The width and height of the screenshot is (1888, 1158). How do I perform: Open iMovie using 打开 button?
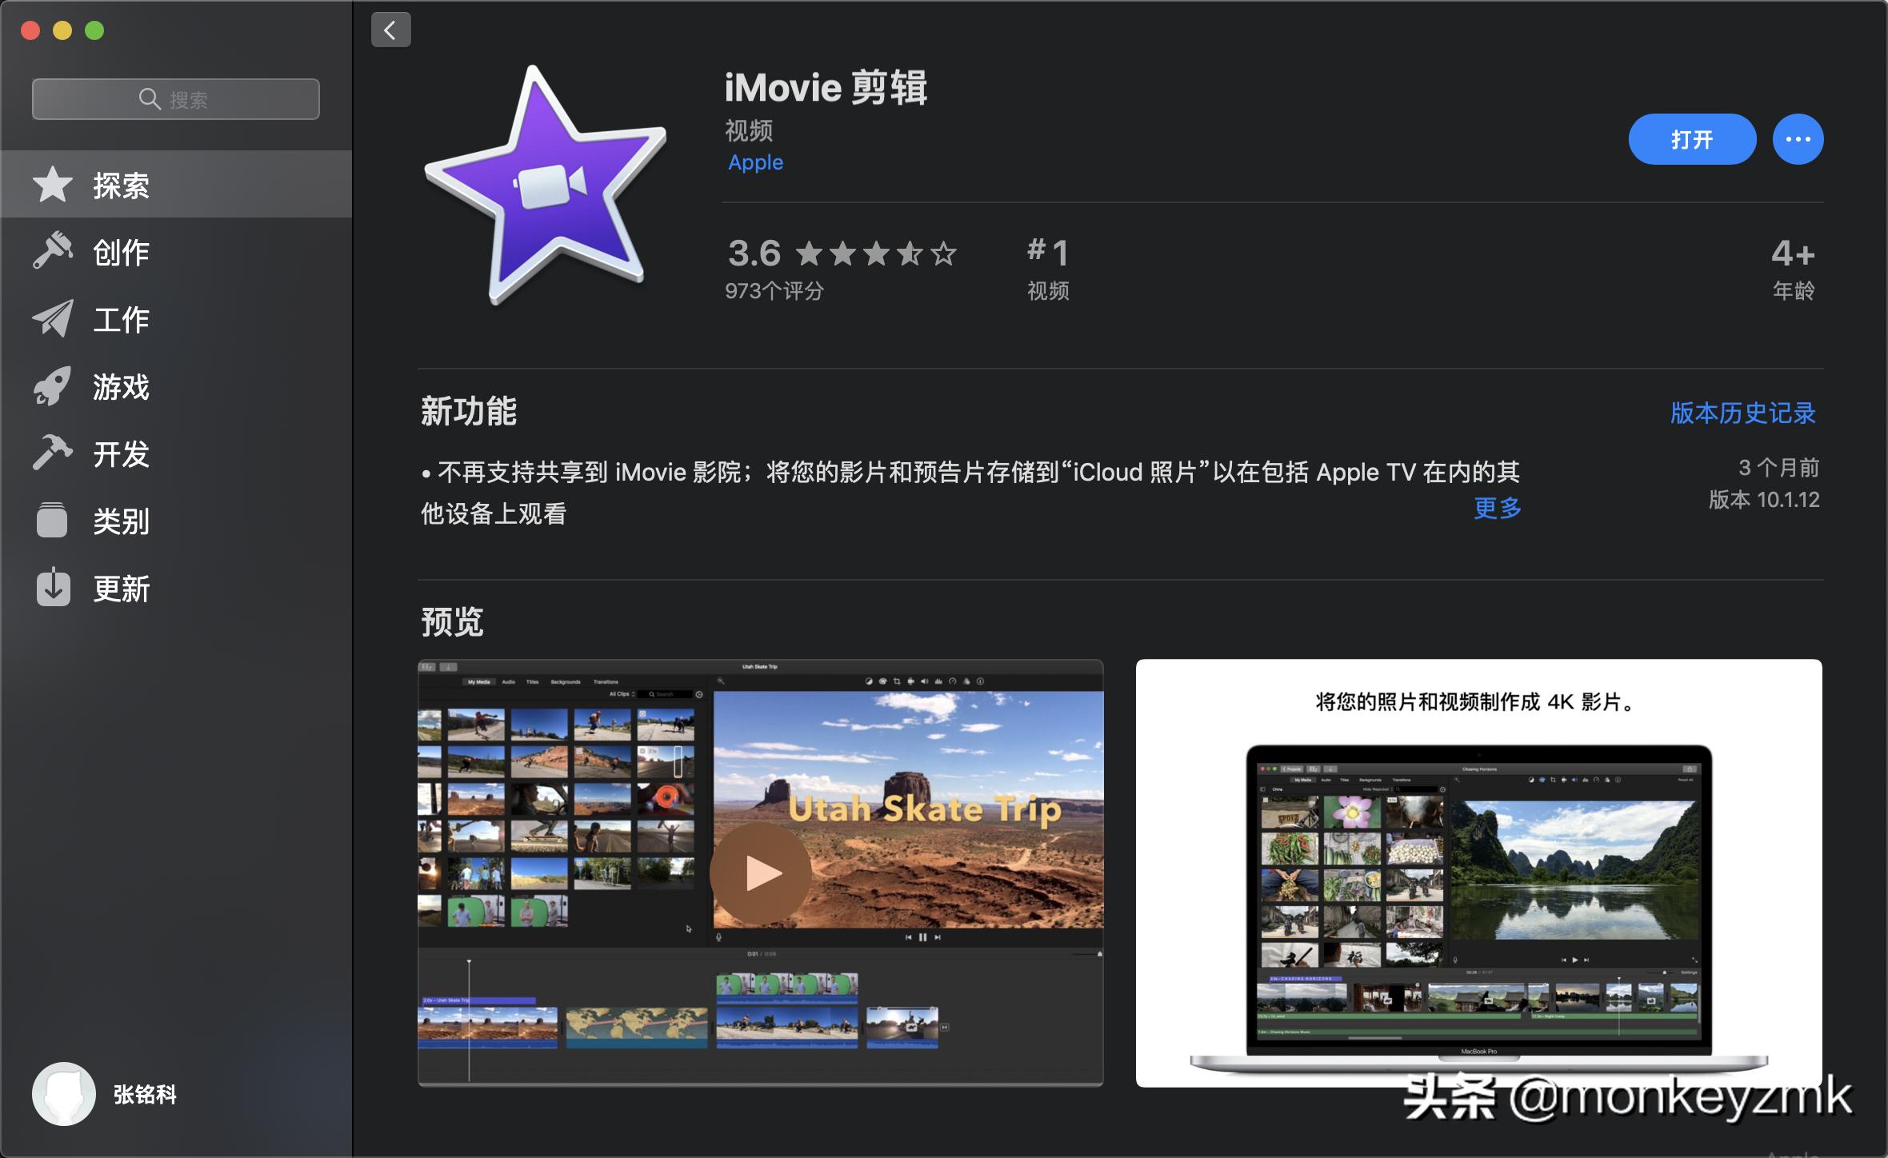tap(1692, 138)
